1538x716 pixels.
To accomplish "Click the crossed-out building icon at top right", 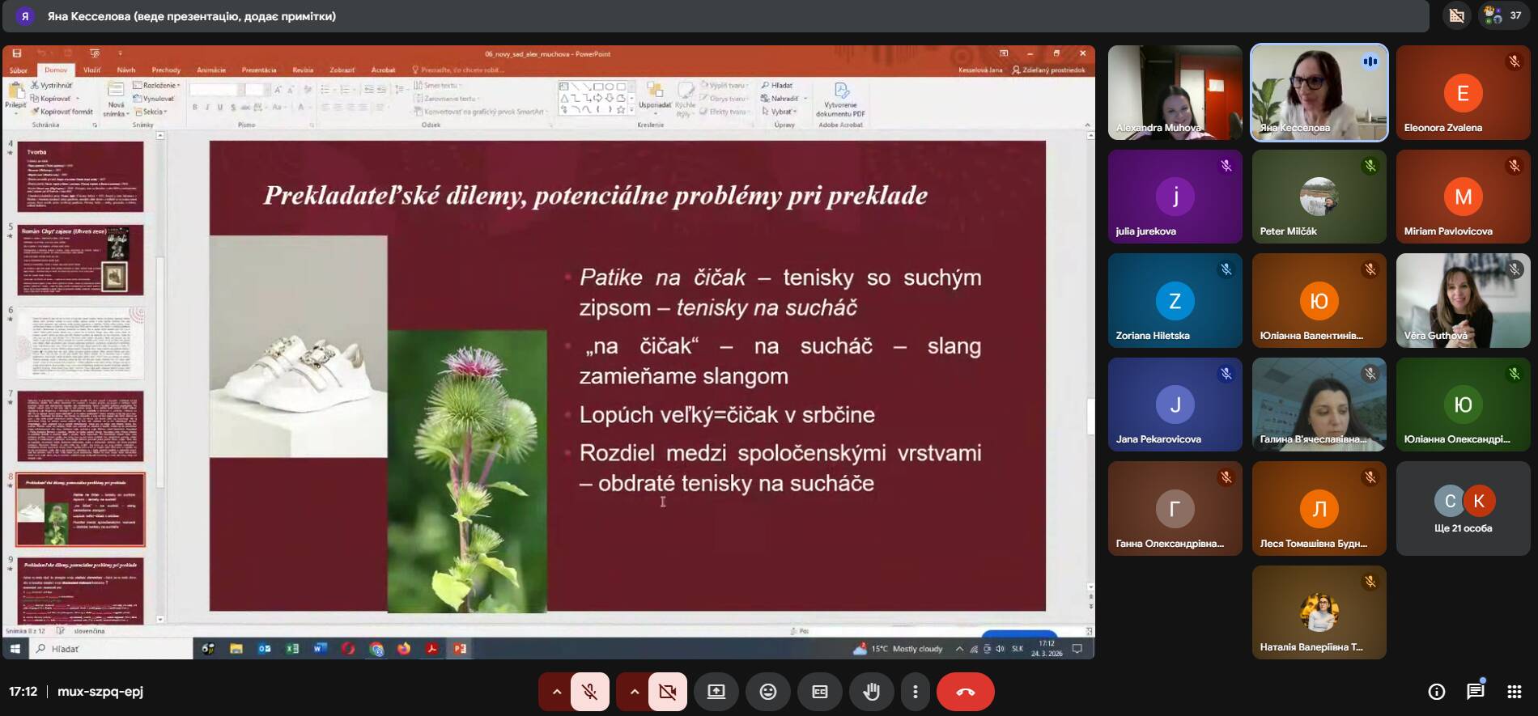I will click(1456, 15).
